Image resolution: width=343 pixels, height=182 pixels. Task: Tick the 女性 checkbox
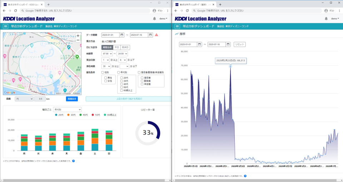tap(106, 81)
